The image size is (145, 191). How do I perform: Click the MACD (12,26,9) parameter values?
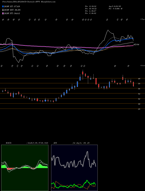tap(37, 143)
